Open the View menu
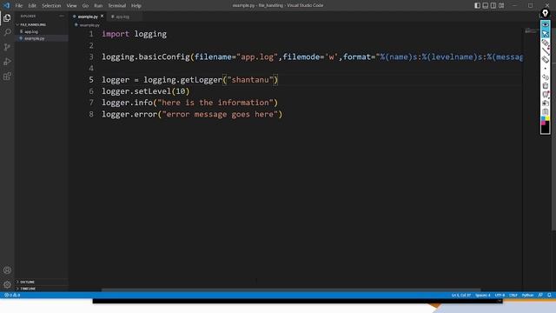 click(x=71, y=6)
